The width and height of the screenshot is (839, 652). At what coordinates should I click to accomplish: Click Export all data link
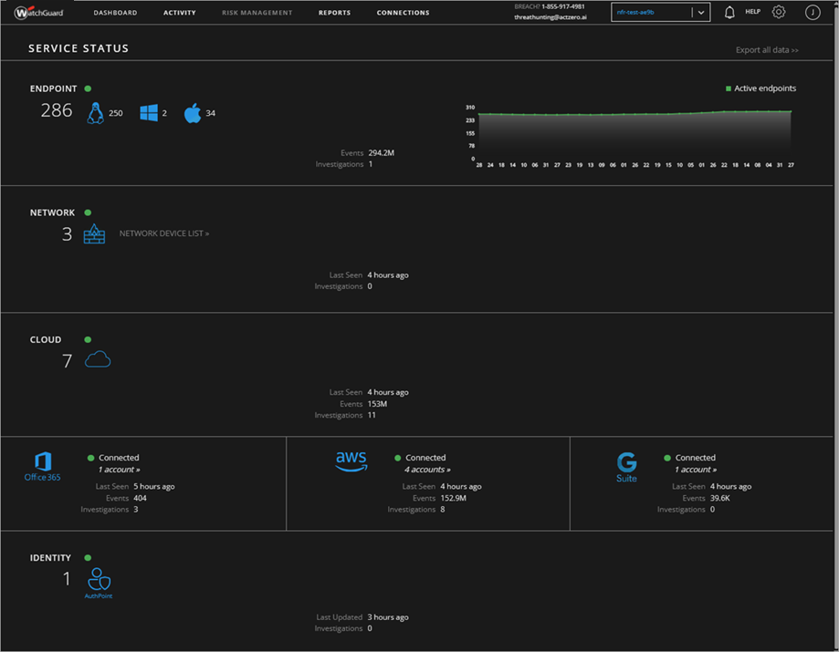pos(767,50)
